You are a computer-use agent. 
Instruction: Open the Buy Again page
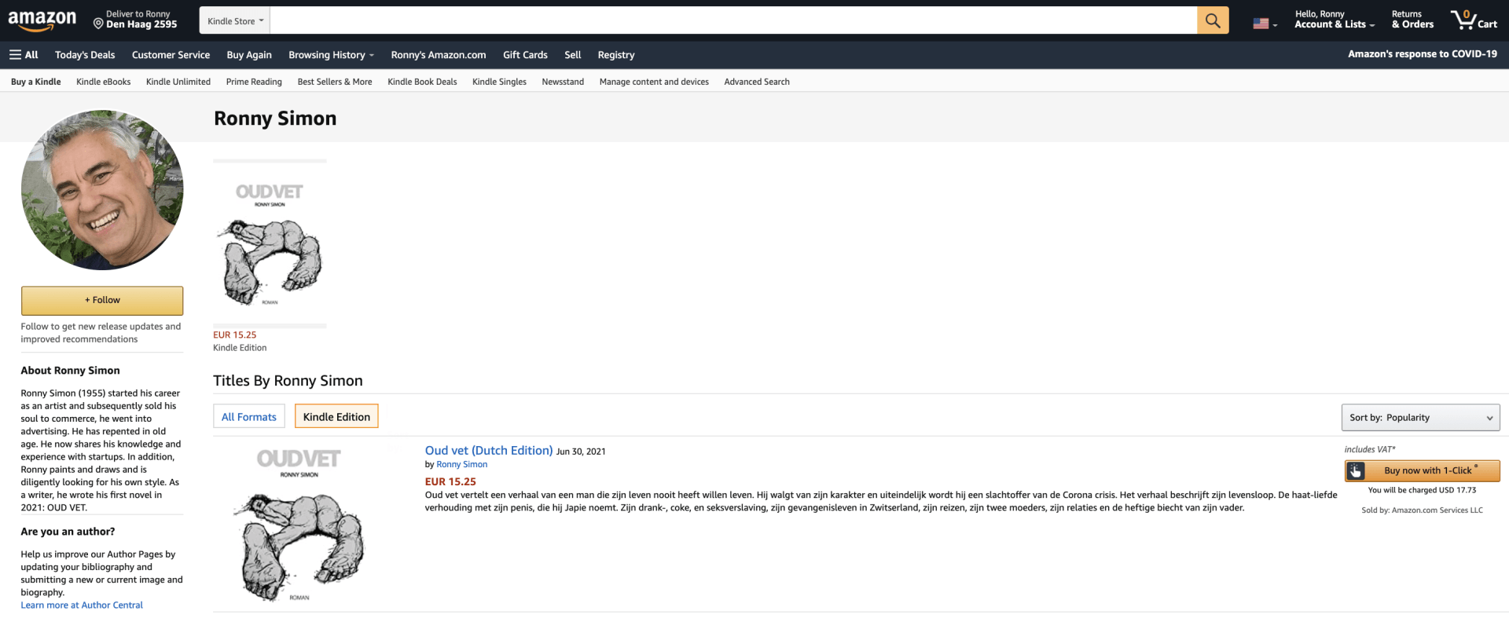[249, 55]
